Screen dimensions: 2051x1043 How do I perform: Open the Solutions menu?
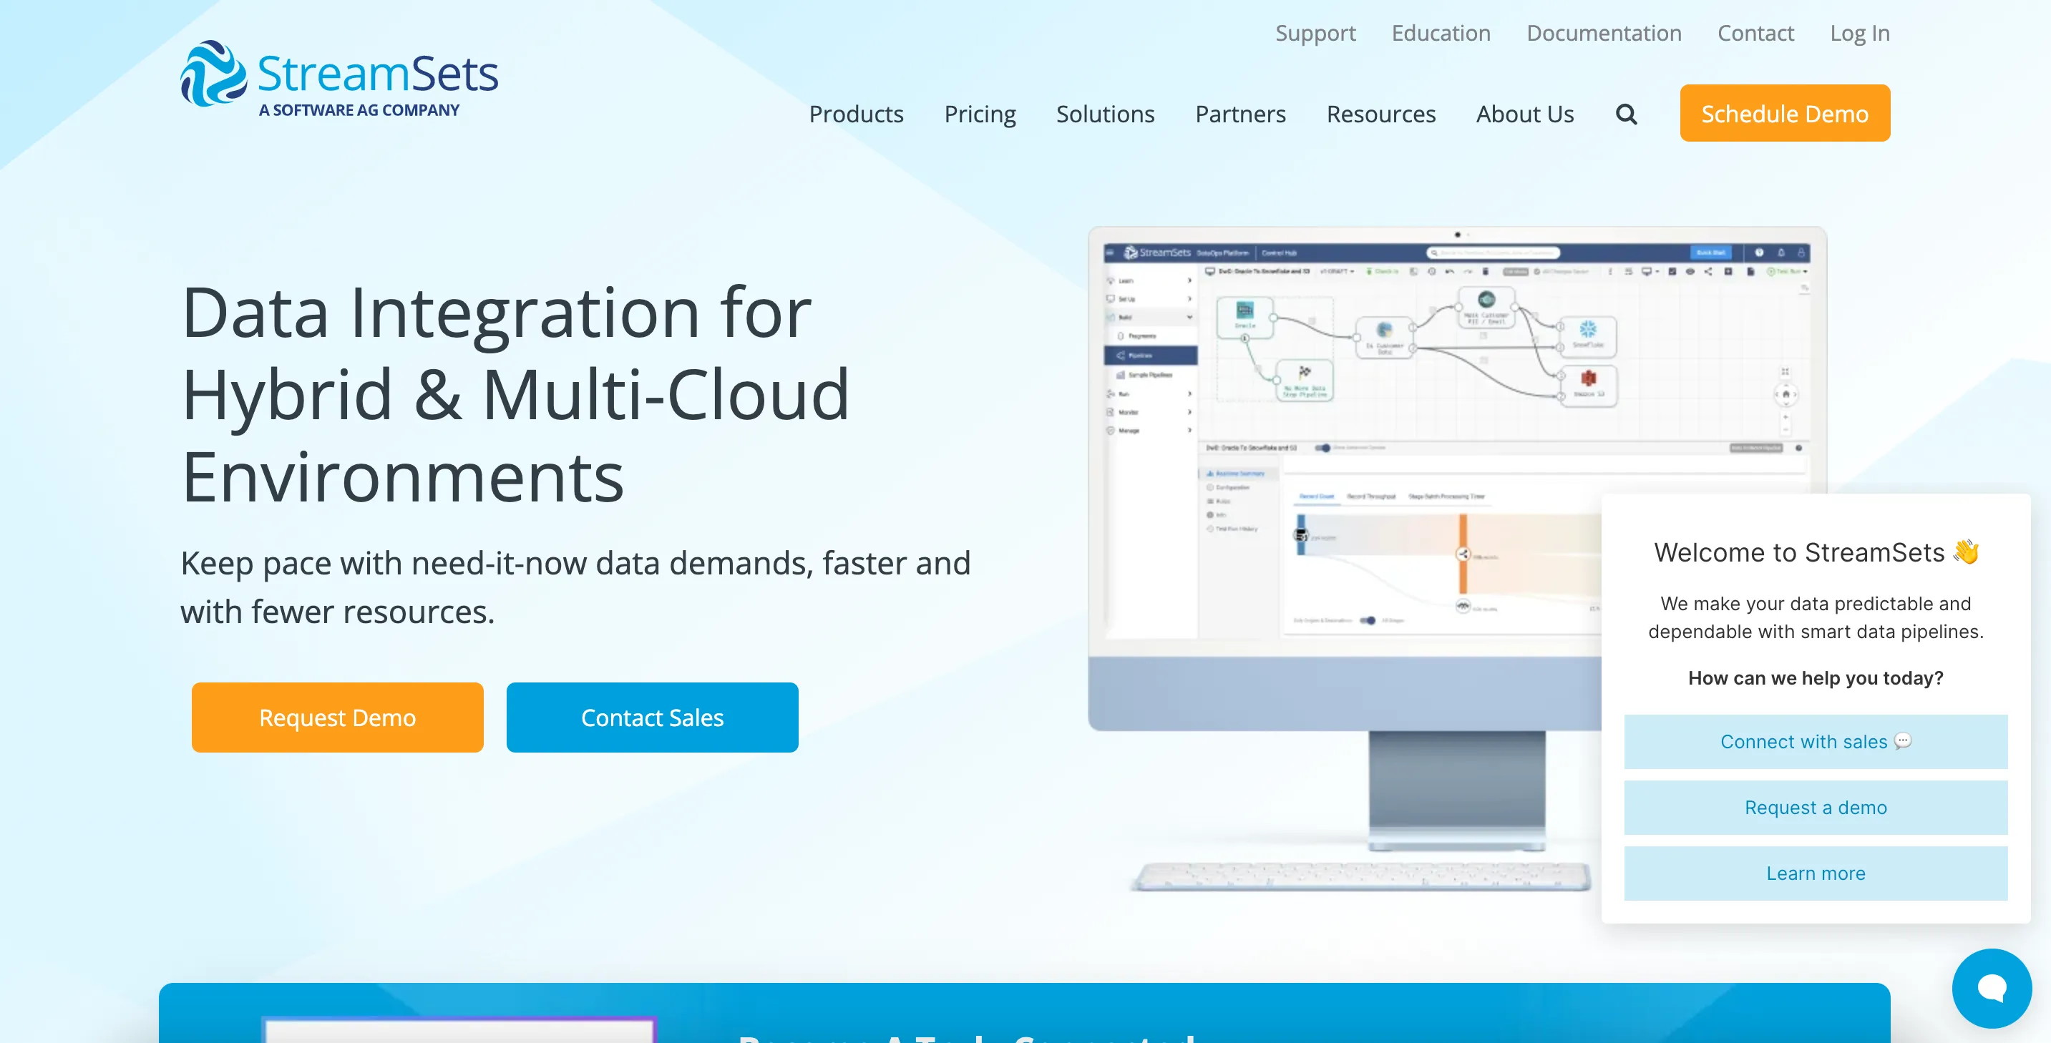[1105, 114]
